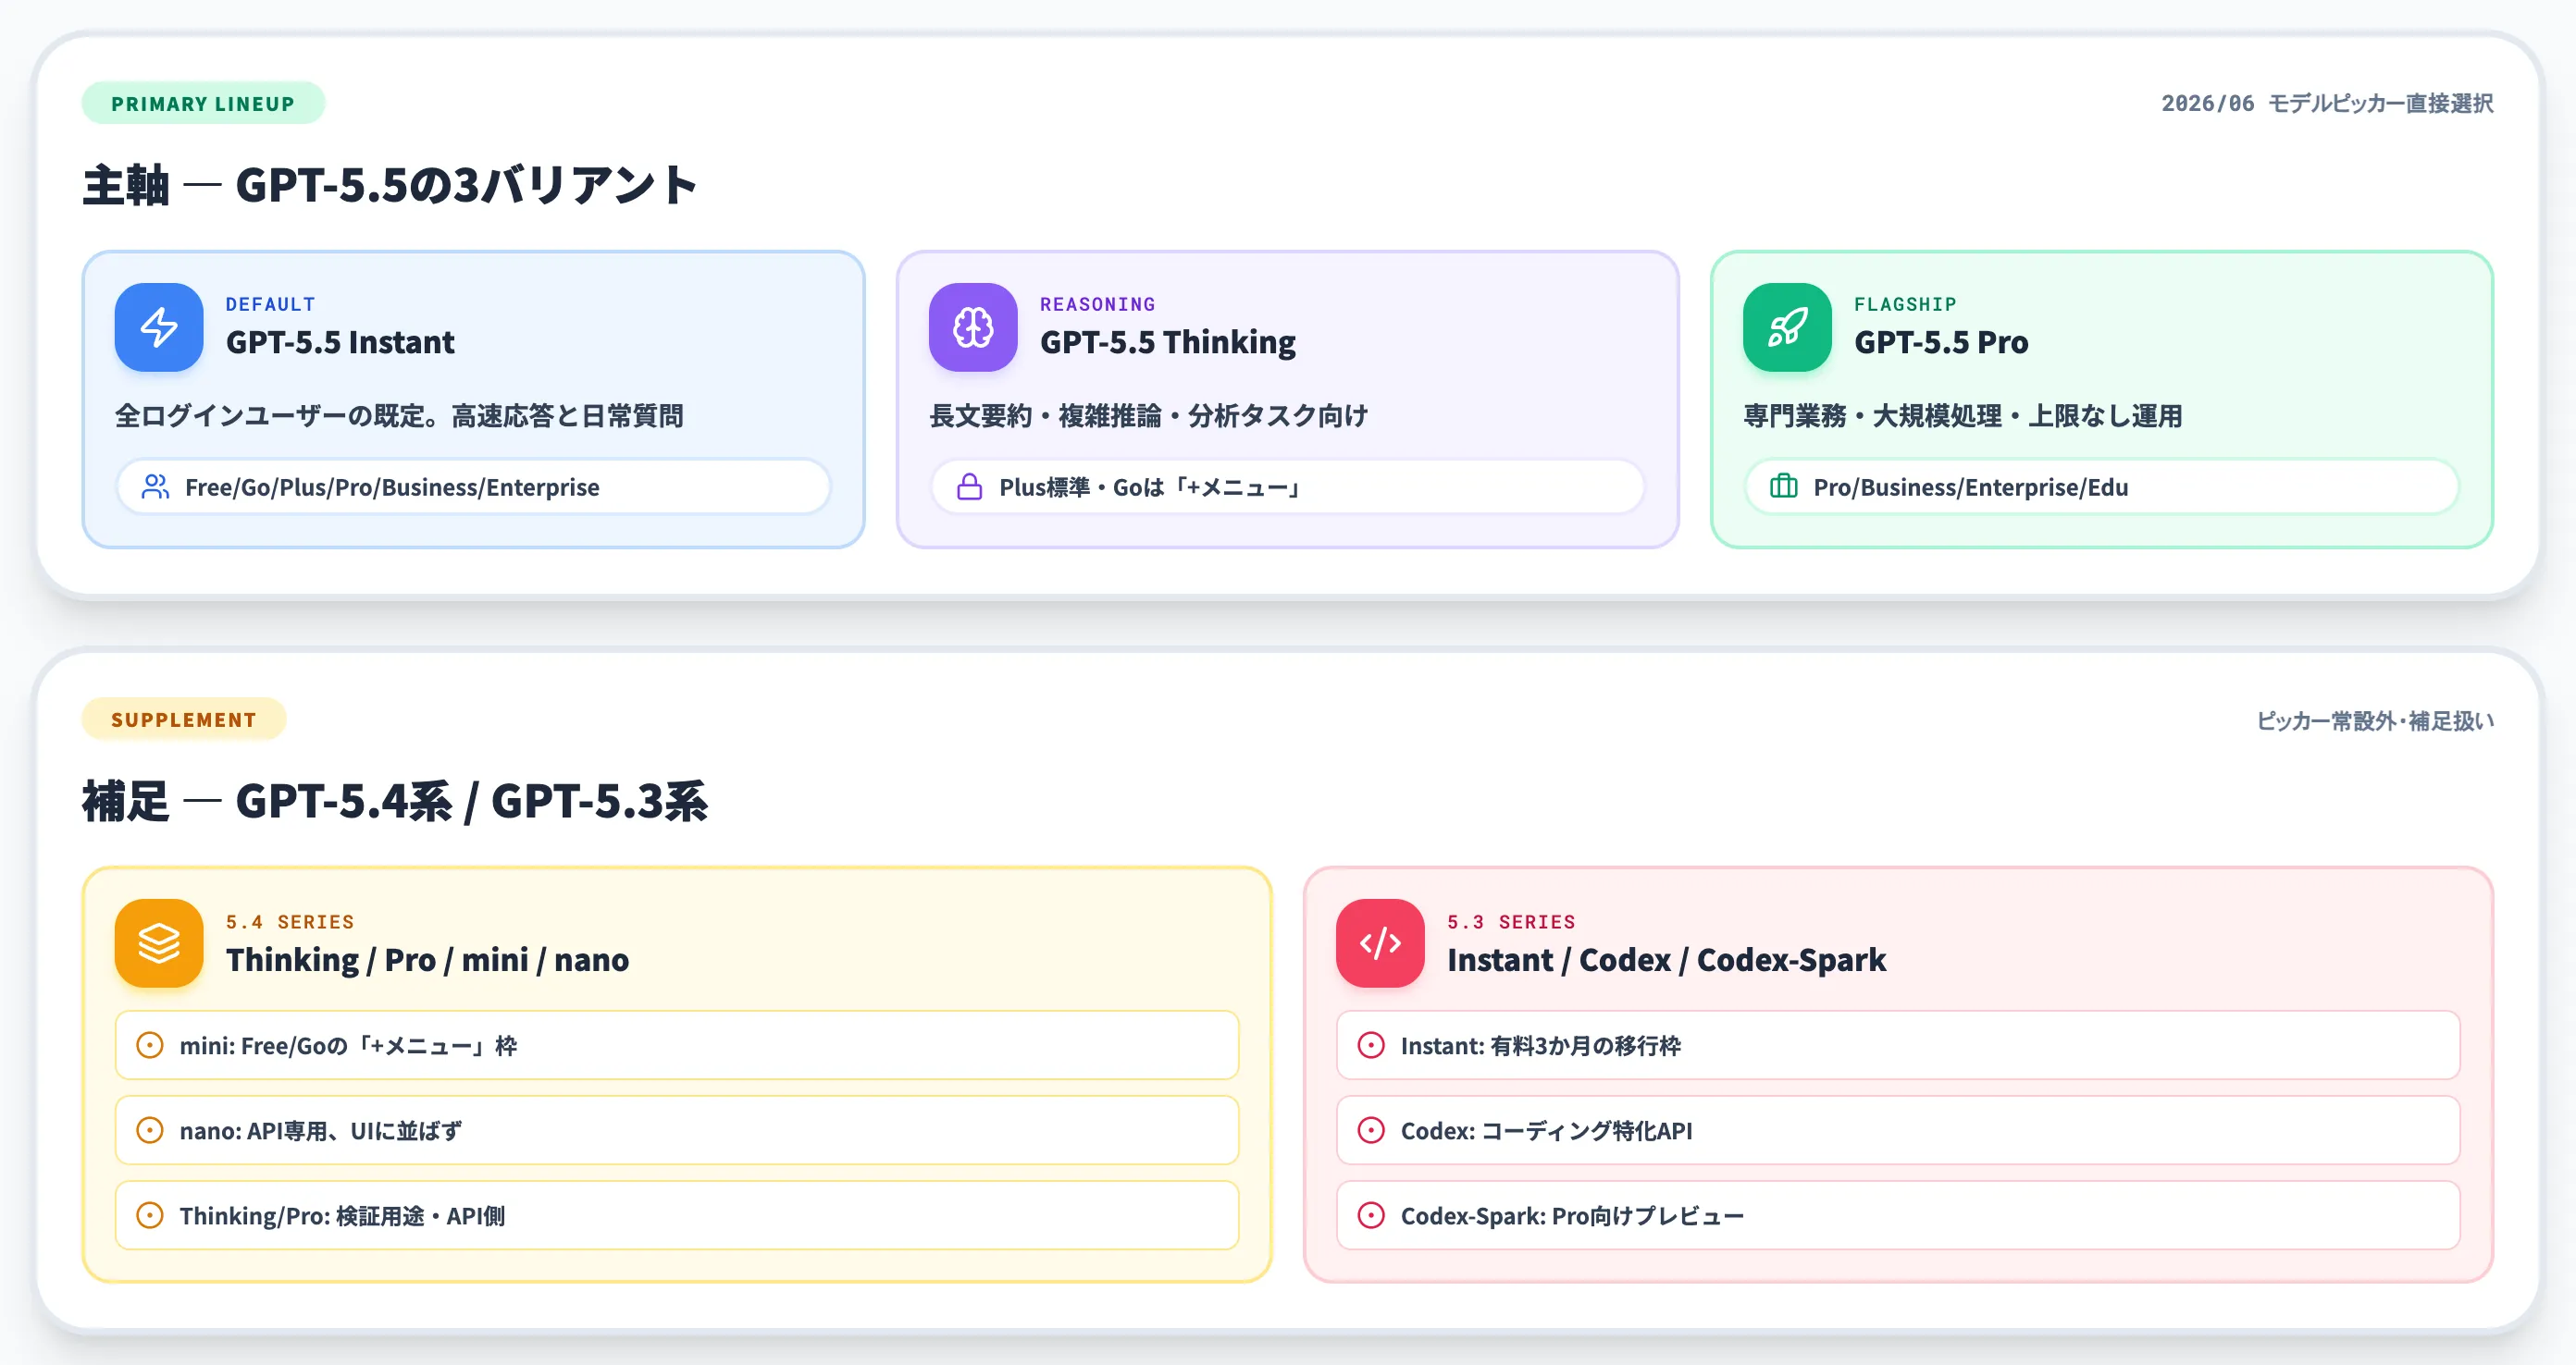The height and width of the screenshot is (1365, 2576).
Task: Click the GPT-5.5 Instant title
Action: [340, 343]
